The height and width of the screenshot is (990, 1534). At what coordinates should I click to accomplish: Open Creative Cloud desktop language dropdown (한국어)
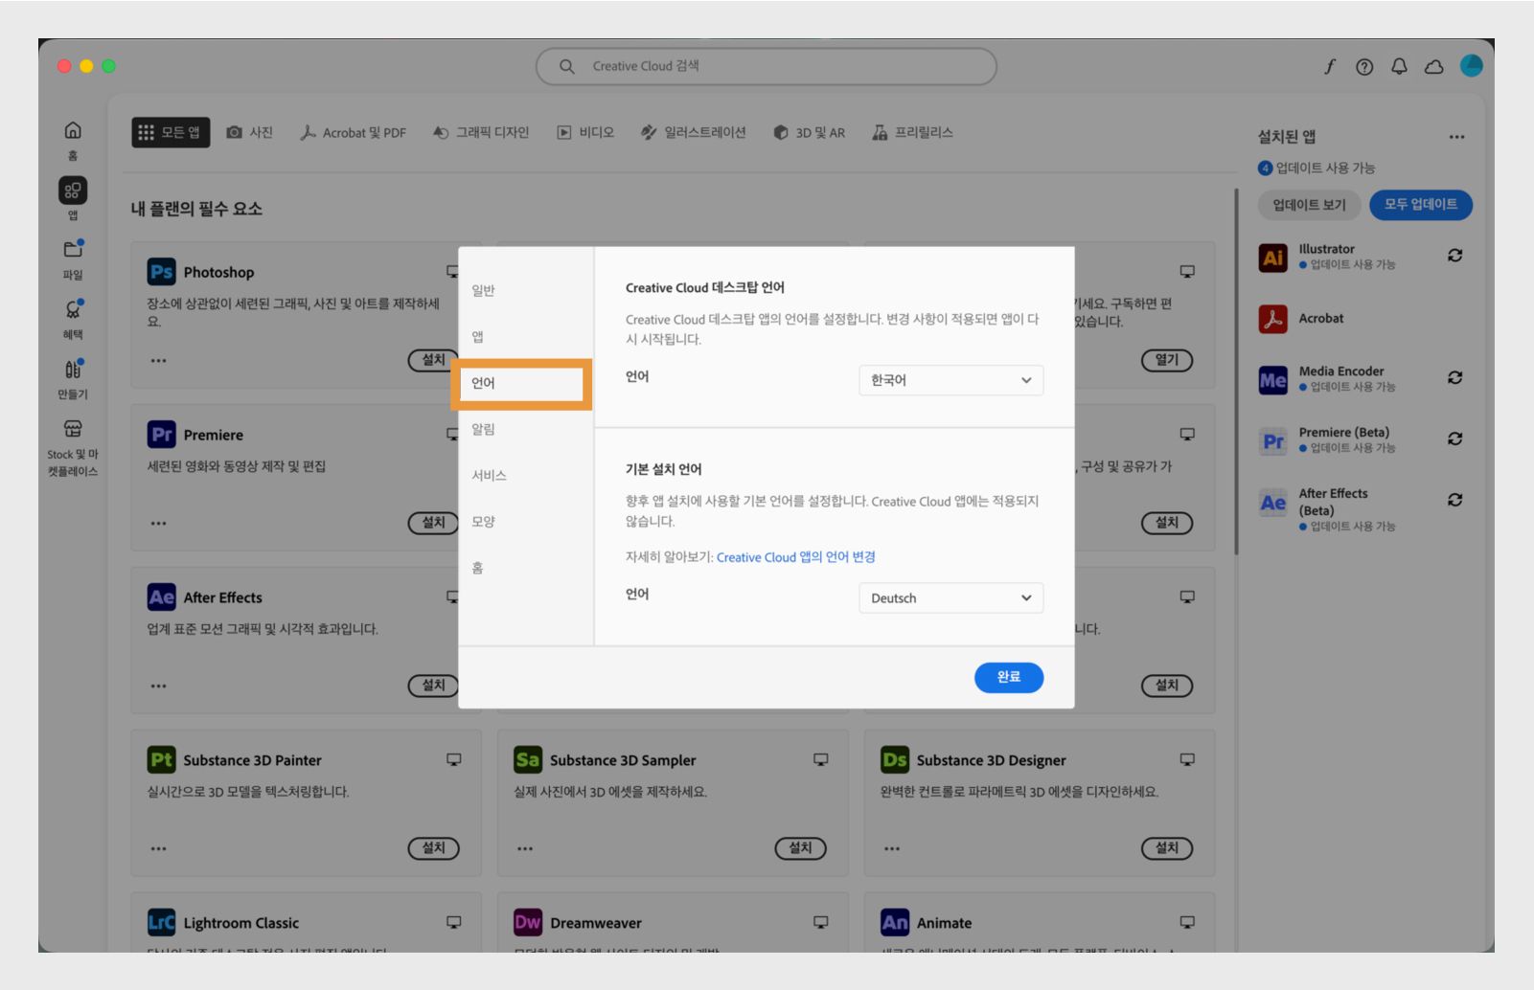[x=950, y=380]
